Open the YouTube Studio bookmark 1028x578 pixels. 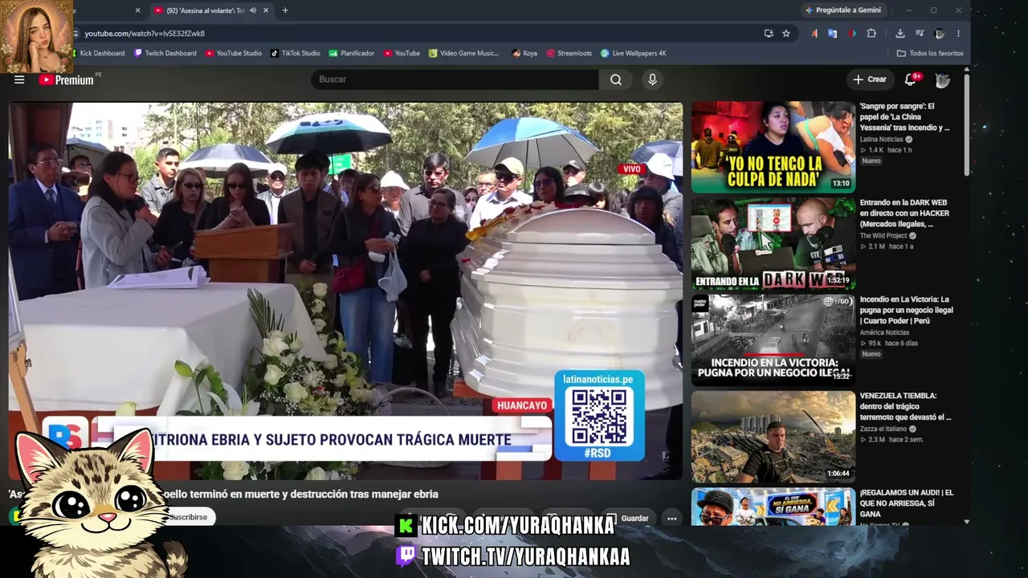234,53
